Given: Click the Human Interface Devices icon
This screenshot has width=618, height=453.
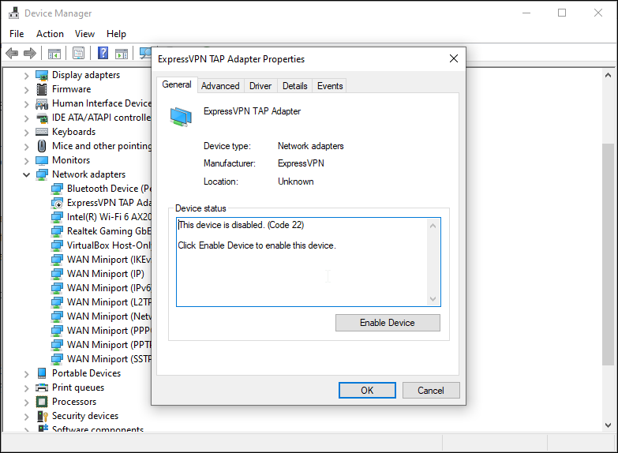Looking at the screenshot, I should [x=42, y=103].
